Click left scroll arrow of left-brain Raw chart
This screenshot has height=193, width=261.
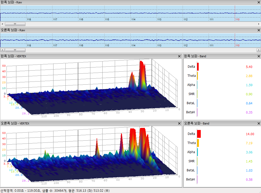(x=2, y=24)
